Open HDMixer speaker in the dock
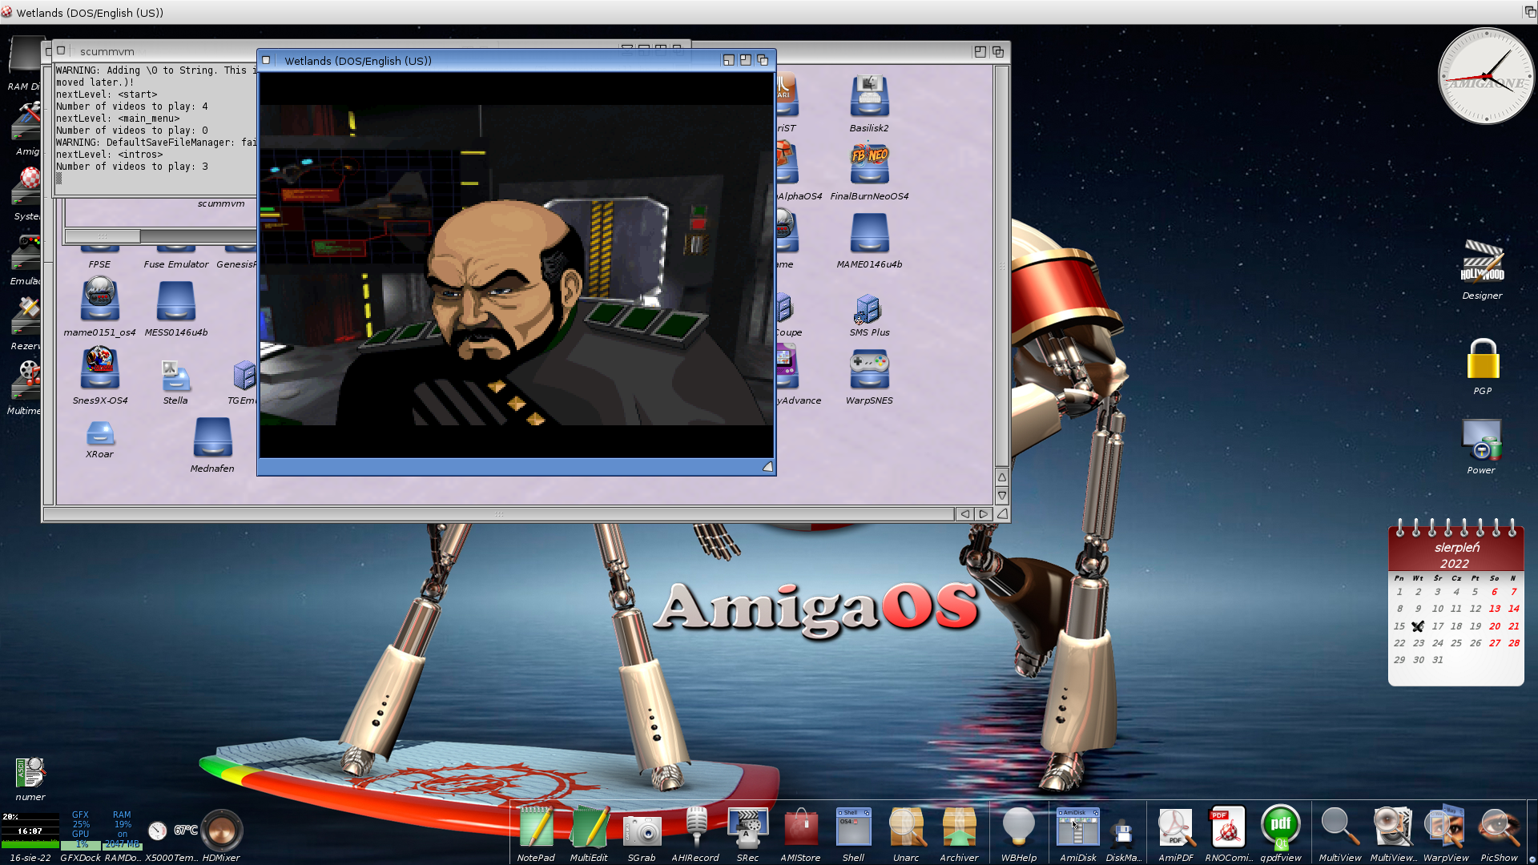The width and height of the screenshot is (1538, 865). 221,831
